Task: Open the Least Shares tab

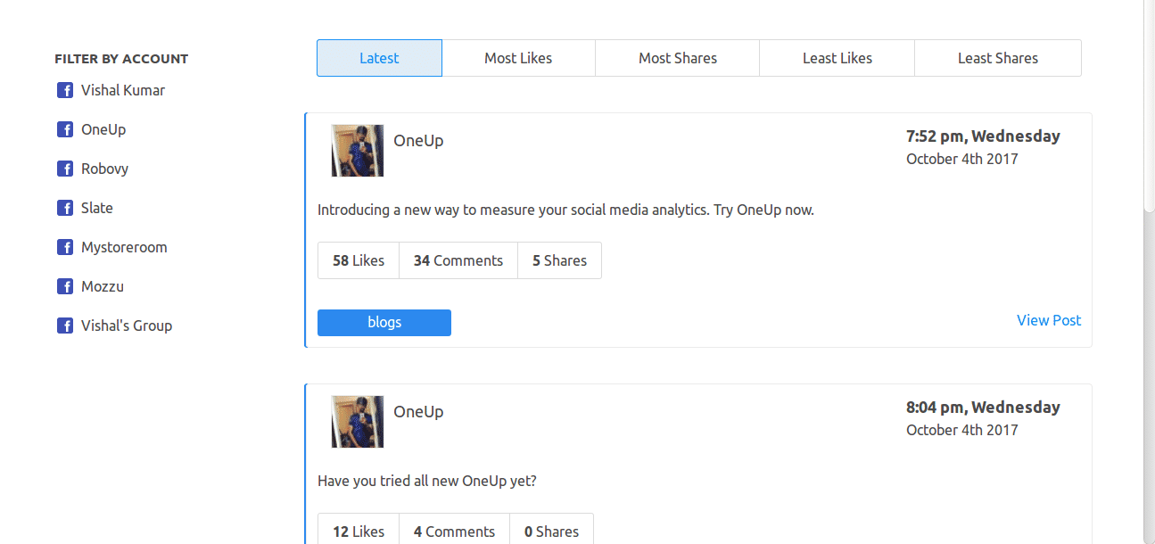Action: [x=997, y=57]
